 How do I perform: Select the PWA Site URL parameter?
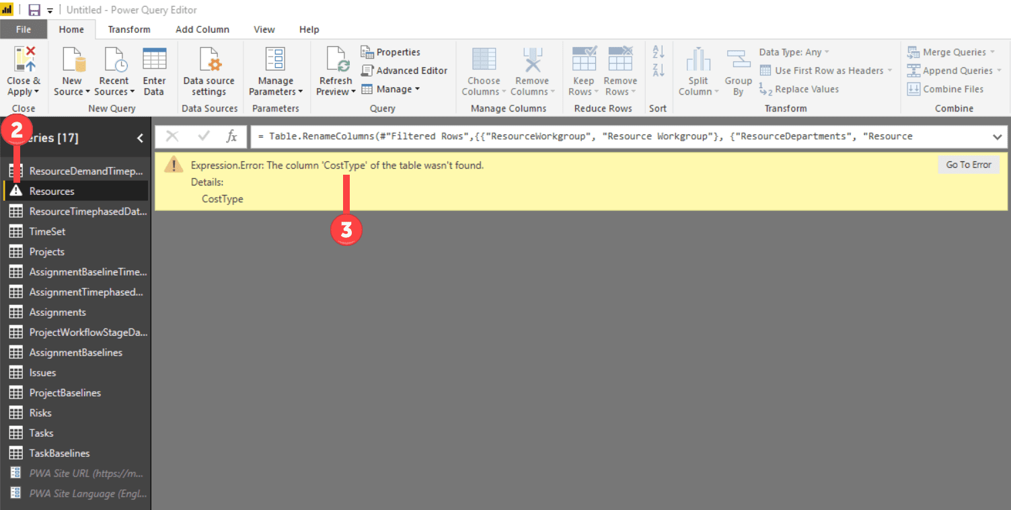pos(76,473)
